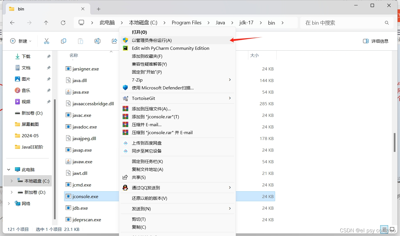
Task: Select the javac.exe file
Action: 82,115
